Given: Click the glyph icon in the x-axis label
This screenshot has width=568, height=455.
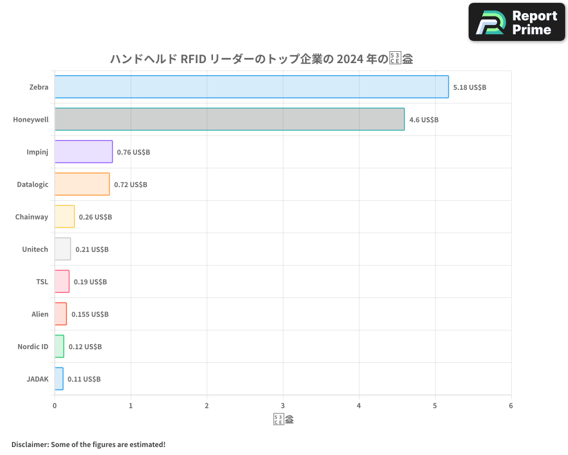Looking at the screenshot, I should 278,418.
